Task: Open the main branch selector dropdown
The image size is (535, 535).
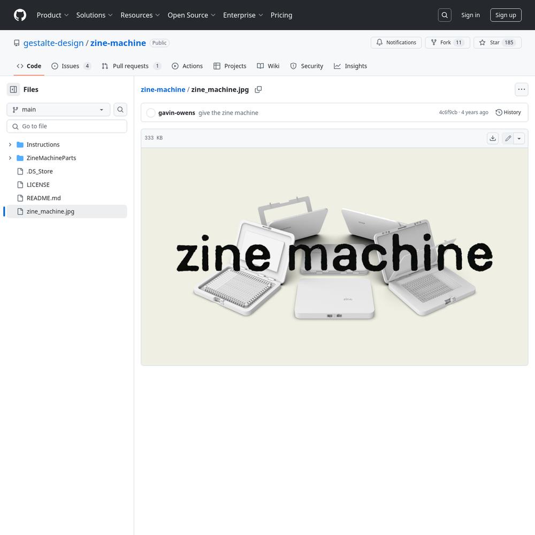Action: tap(58, 110)
